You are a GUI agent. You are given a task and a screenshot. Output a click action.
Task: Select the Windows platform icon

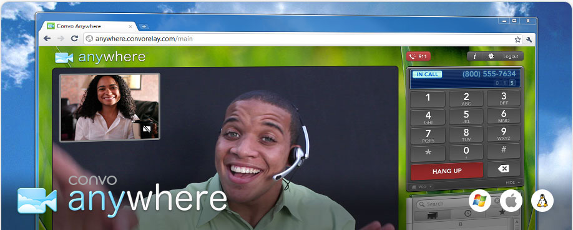point(480,201)
